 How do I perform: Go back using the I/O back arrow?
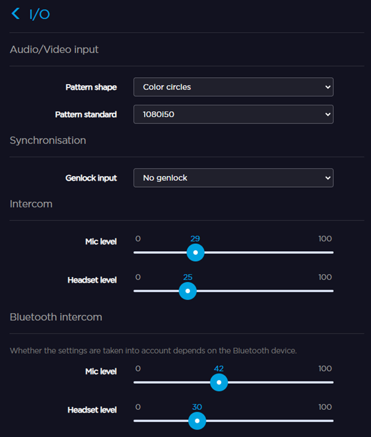tap(16, 14)
